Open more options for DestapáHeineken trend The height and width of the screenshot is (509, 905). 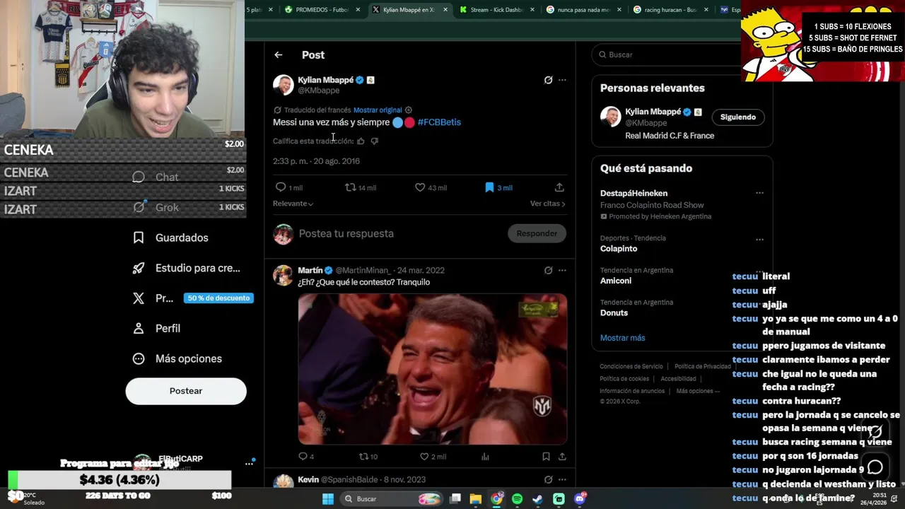pos(759,193)
